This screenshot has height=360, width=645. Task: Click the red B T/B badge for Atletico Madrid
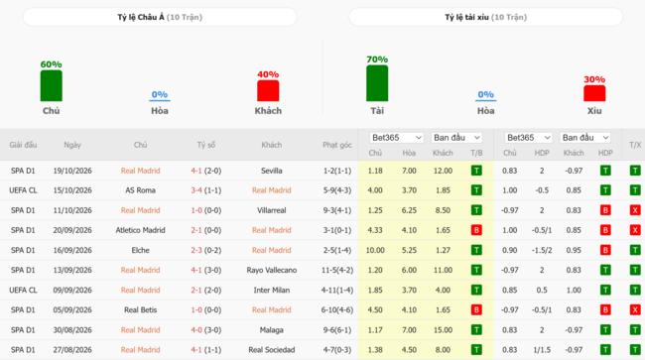(x=476, y=230)
